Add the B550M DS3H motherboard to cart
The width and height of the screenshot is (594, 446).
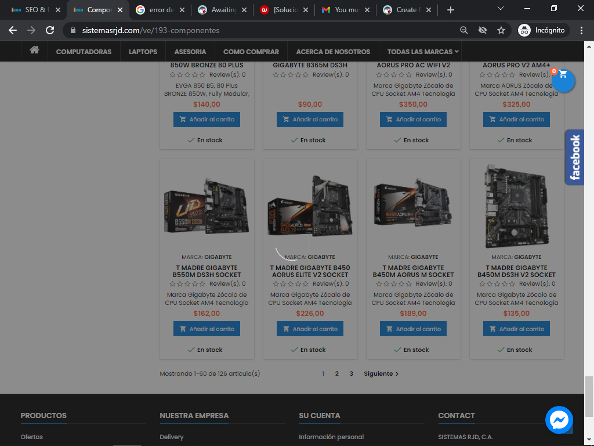207,329
